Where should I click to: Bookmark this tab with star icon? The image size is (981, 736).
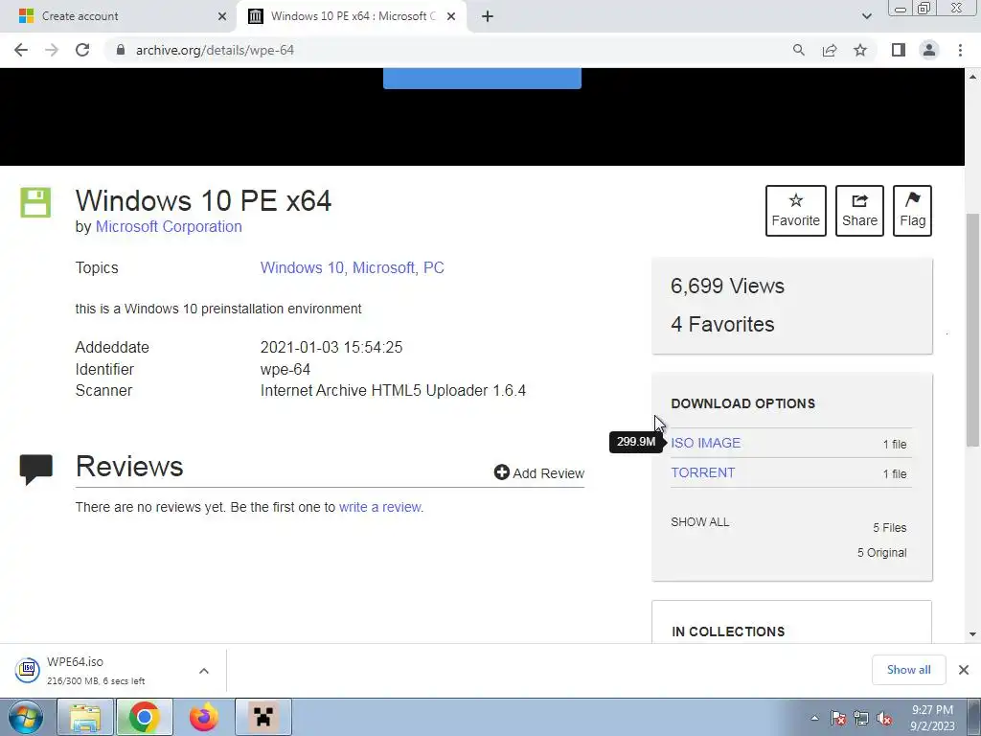point(860,50)
